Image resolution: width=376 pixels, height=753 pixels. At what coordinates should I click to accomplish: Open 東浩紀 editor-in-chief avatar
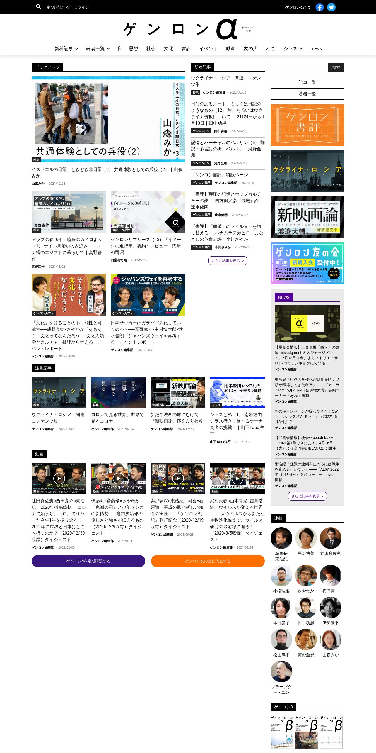[x=281, y=538]
